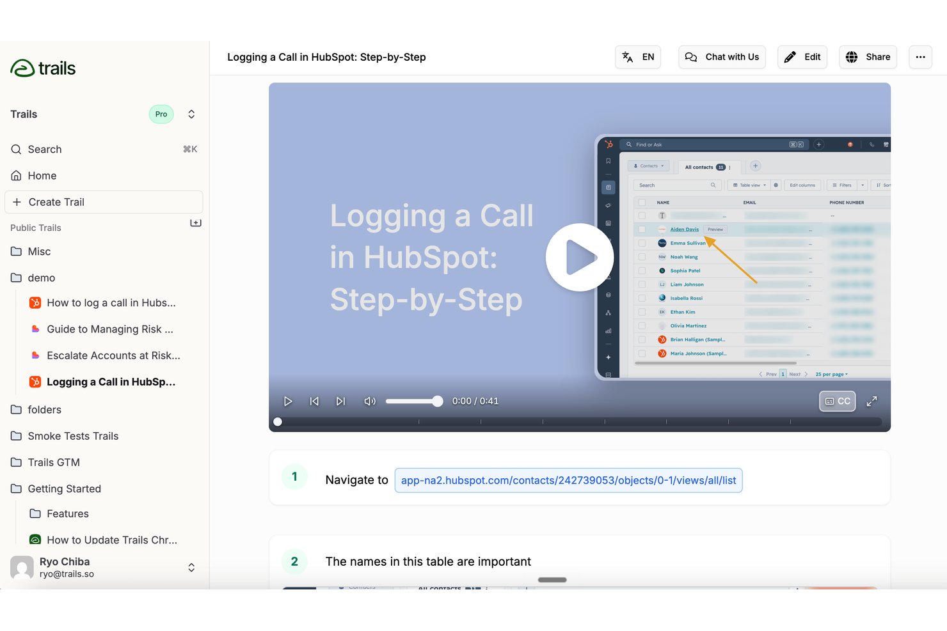Skip to next step in video controls
The image size is (947, 631).
click(x=340, y=401)
